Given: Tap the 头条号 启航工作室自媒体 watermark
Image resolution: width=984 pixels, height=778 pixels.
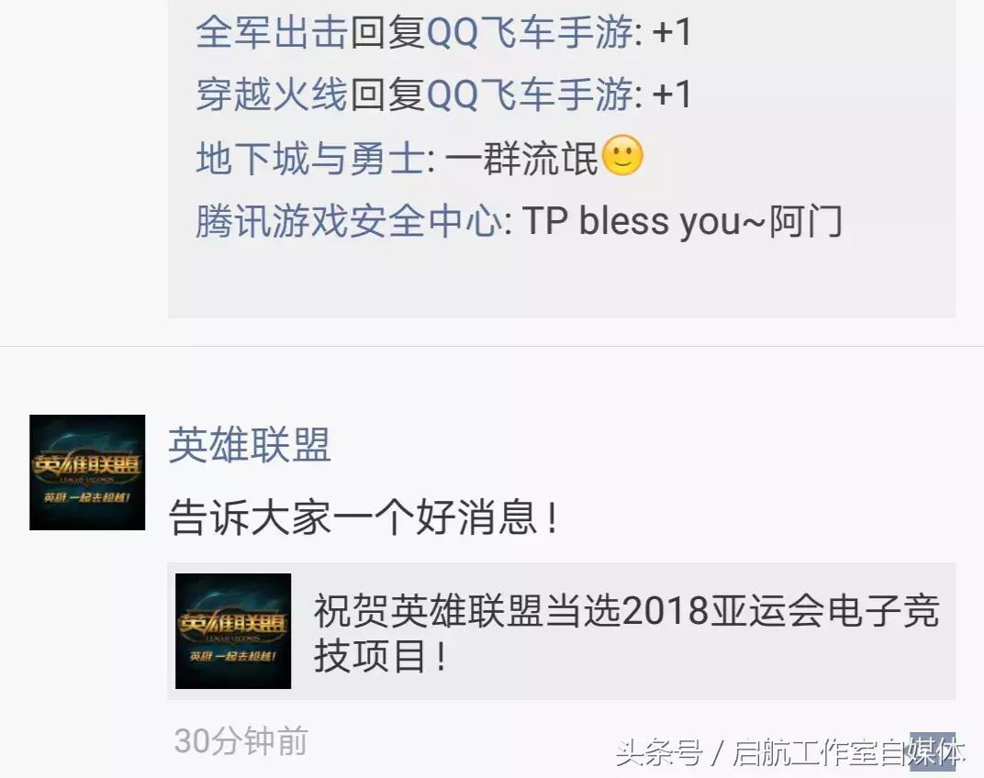Looking at the screenshot, I should point(789,752).
